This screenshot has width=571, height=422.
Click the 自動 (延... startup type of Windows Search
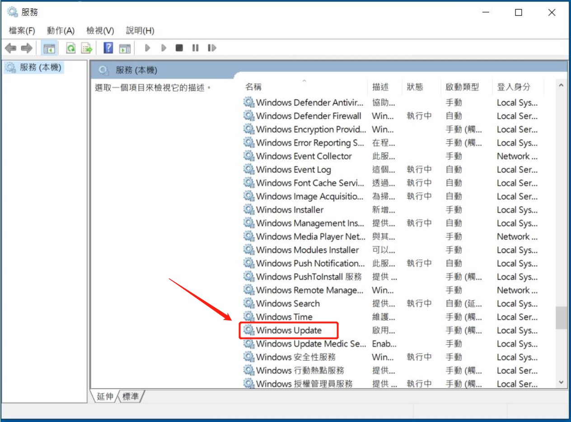click(x=464, y=303)
